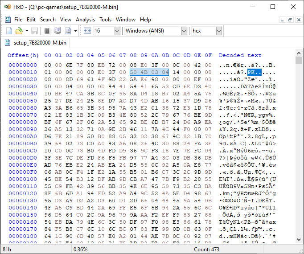This screenshot has width=304, height=254.
Task: Toggle the adaptive bytes-per-row width icon
Action: [x=87, y=31]
